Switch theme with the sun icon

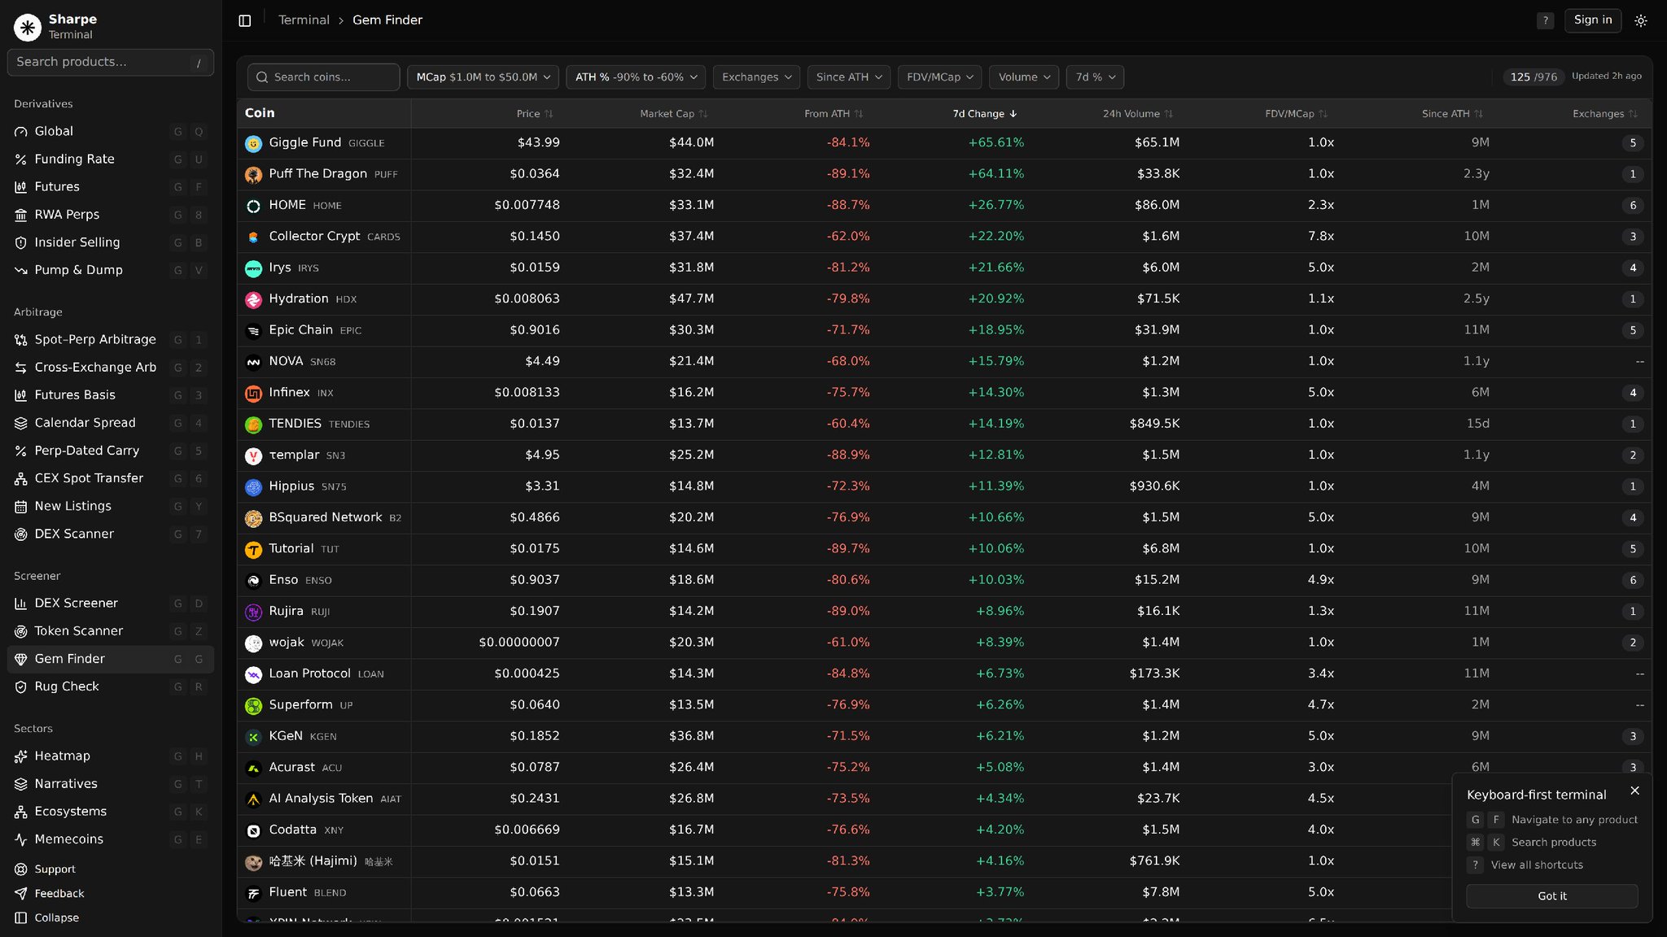click(1641, 20)
